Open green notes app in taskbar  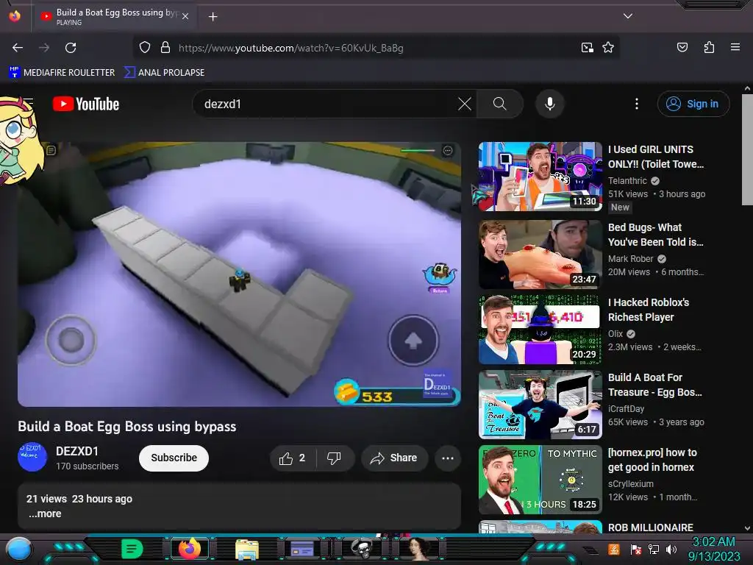pyautogui.click(x=132, y=549)
